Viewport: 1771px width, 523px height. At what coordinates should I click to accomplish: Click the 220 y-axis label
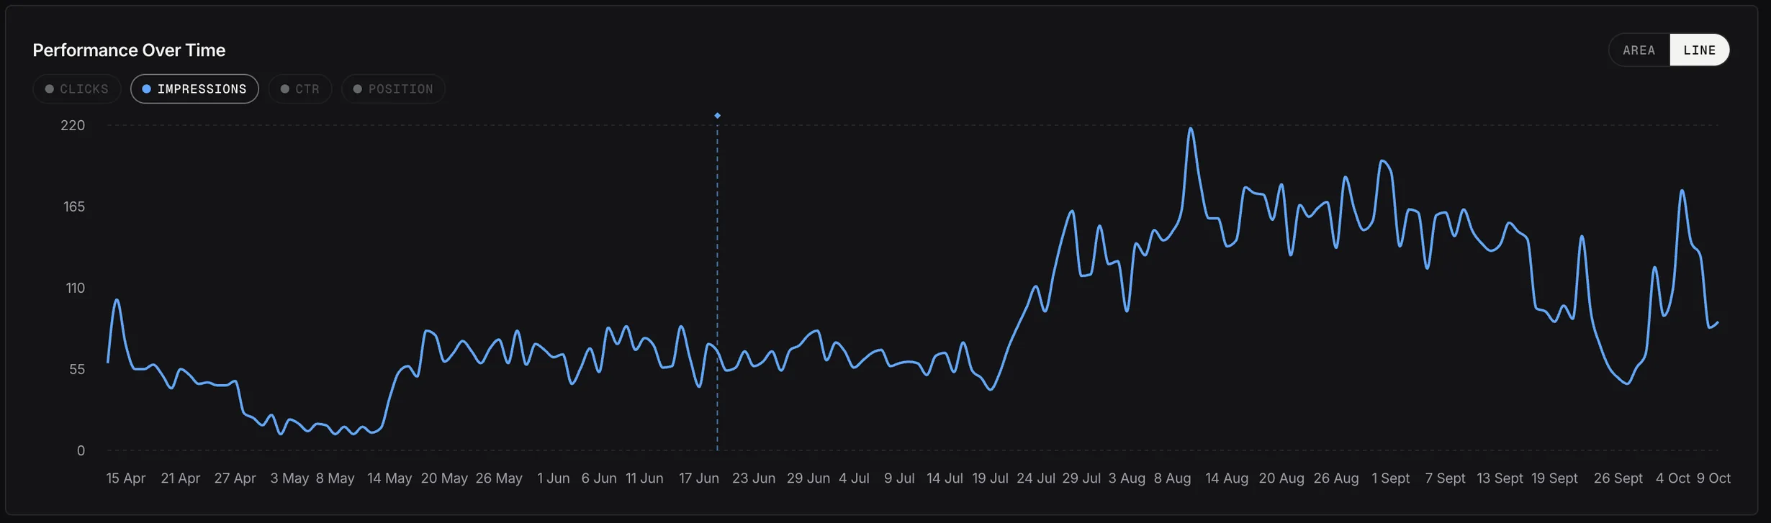pos(73,126)
